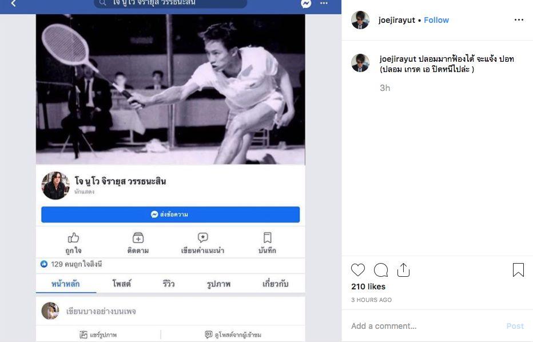Save the post with the bookmark icon
The image size is (533, 342).
click(518, 270)
